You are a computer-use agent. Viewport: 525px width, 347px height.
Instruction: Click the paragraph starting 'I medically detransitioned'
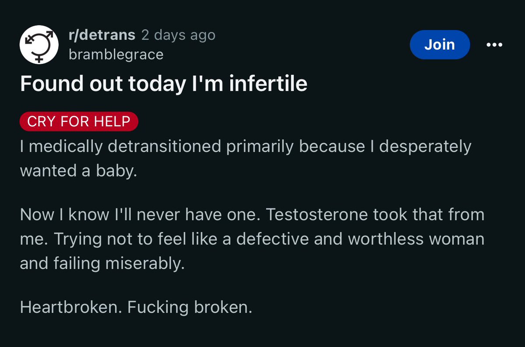tap(245, 146)
